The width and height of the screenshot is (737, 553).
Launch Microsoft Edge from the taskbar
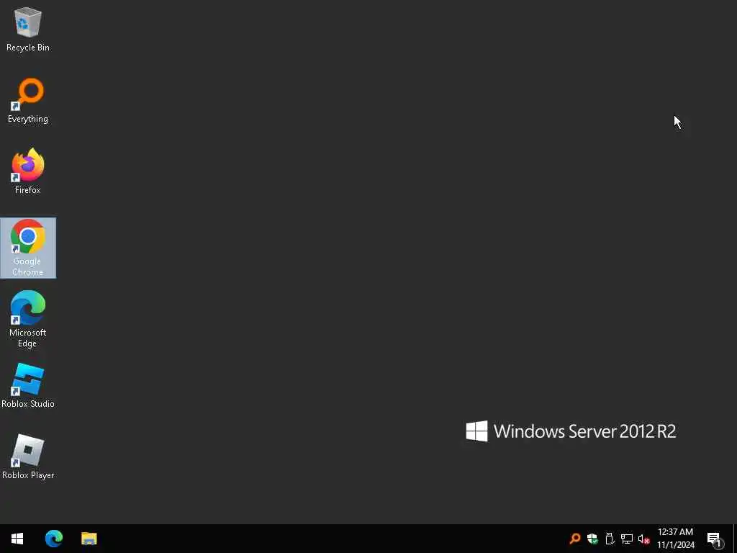tap(54, 539)
